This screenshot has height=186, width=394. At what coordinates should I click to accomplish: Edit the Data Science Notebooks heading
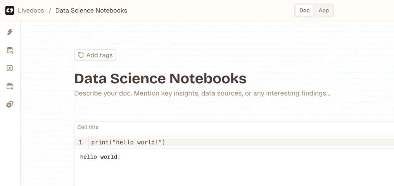160,78
